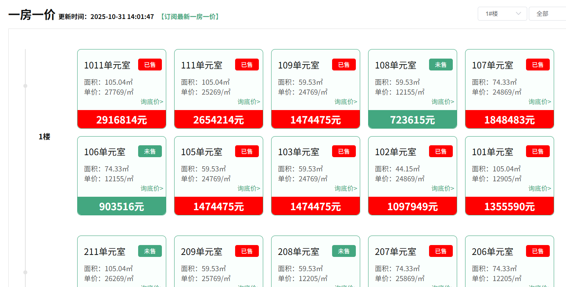Image resolution: width=566 pixels, height=287 pixels.
Task: Click the 903516元 price bar for unit 106
Action: tap(122, 206)
